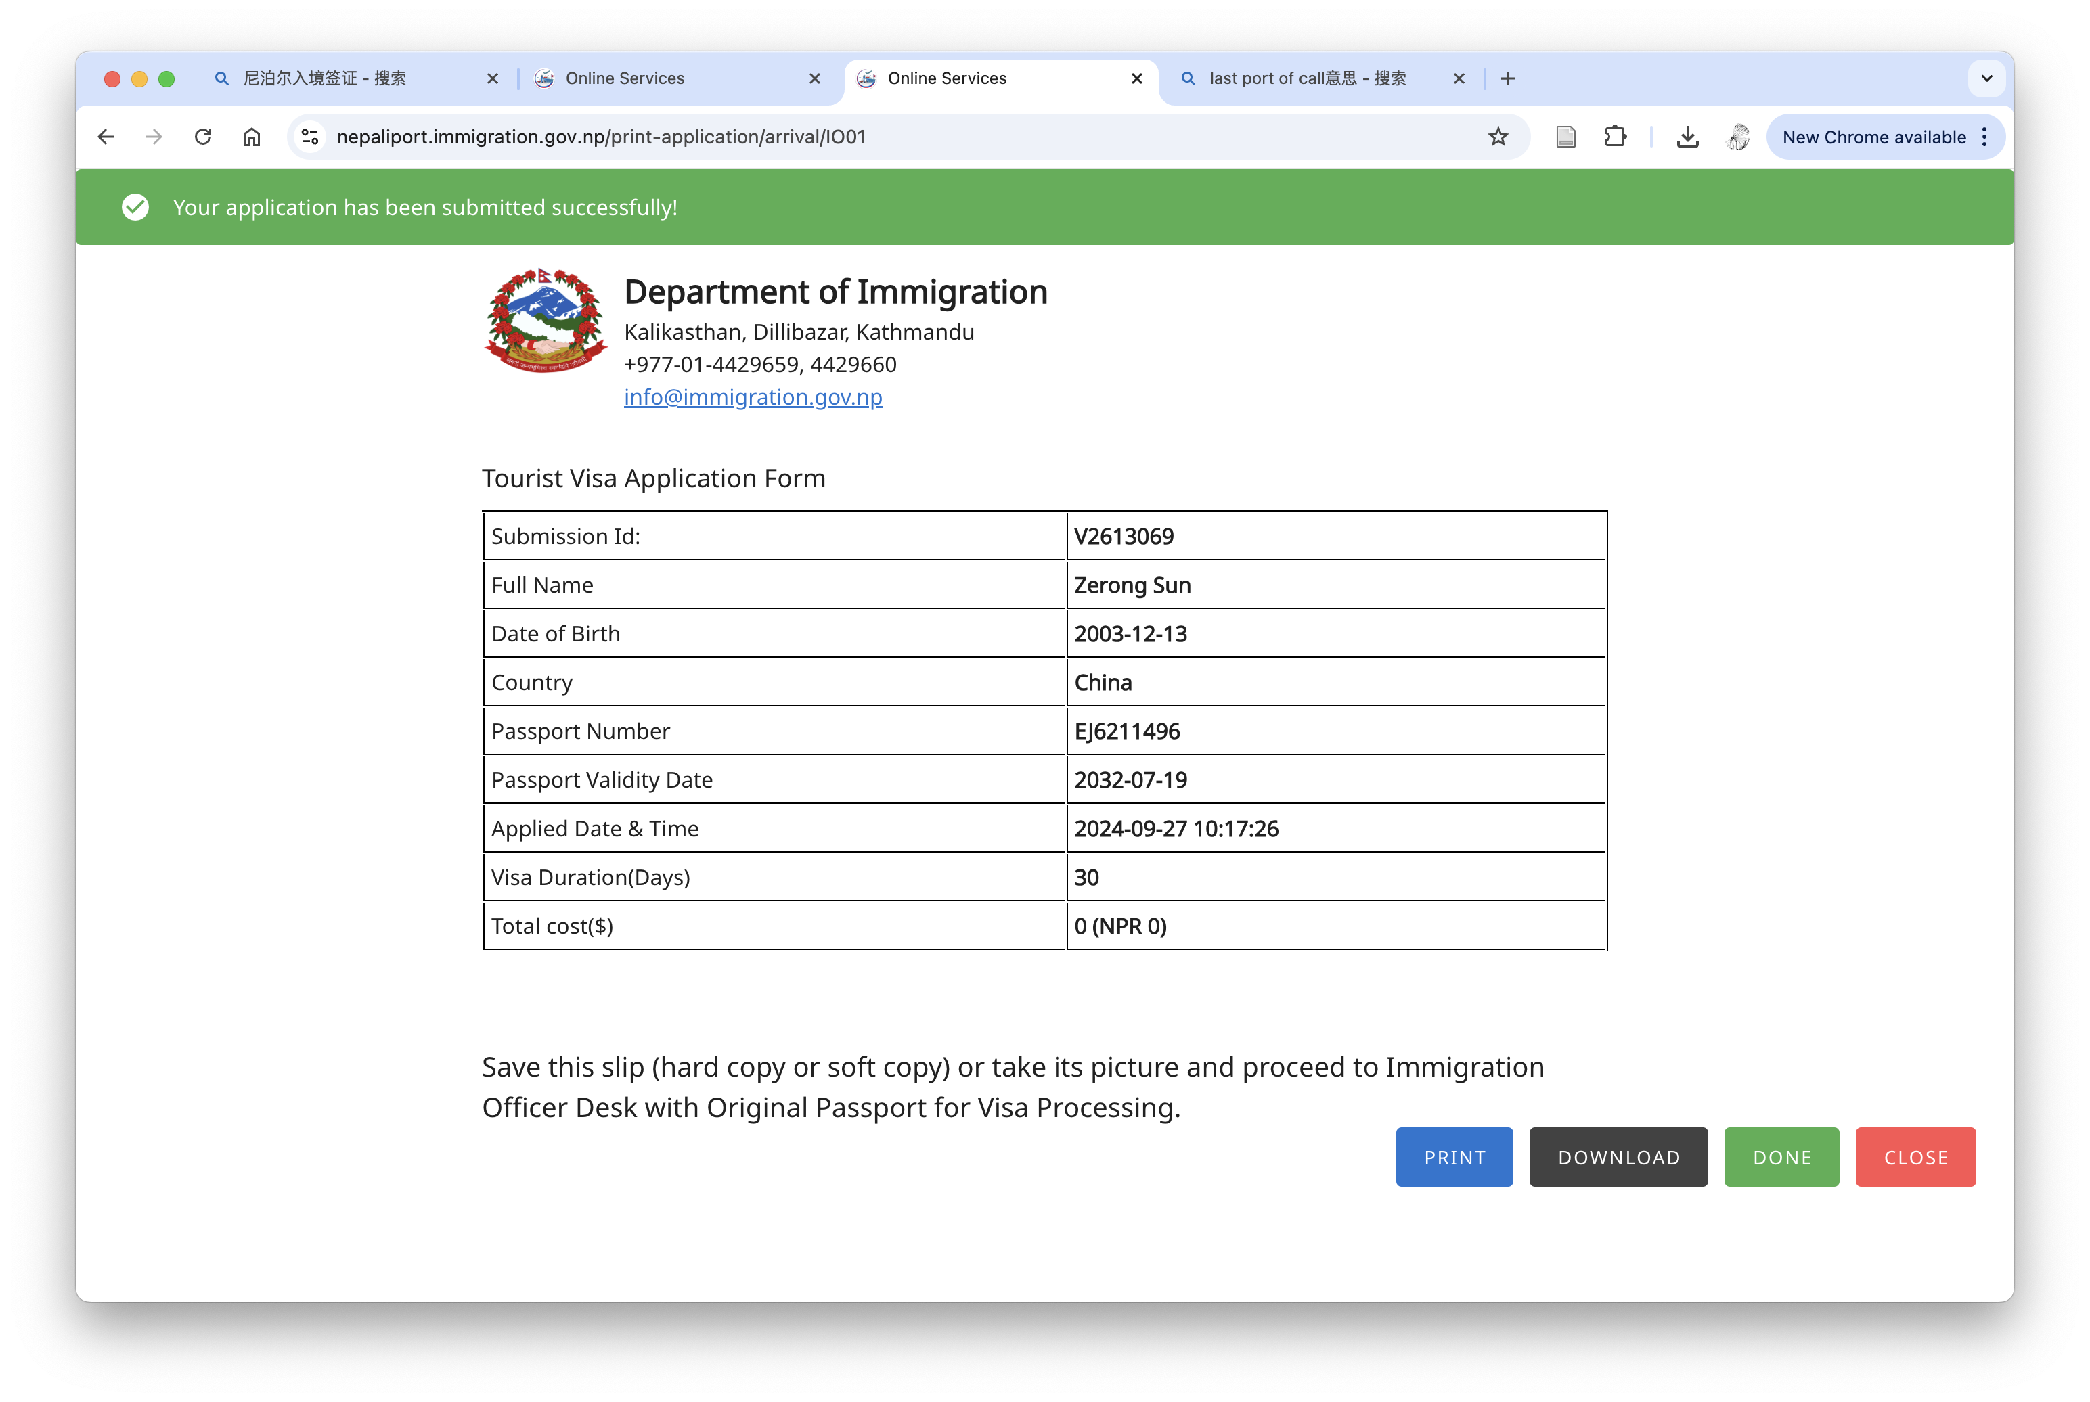Open the reader document icon in toolbar
The image size is (2090, 1402).
point(1566,137)
